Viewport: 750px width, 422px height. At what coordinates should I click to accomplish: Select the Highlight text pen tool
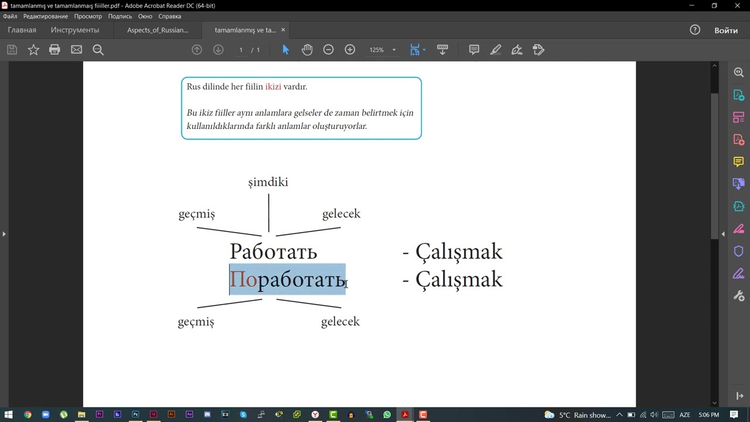pos(496,50)
